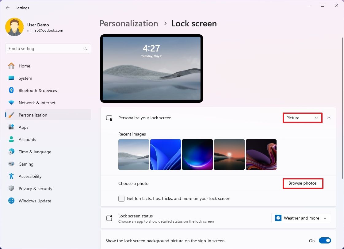Open the Personalize your lock screen dropdown
The width and height of the screenshot is (344, 249).
tap(302, 118)
